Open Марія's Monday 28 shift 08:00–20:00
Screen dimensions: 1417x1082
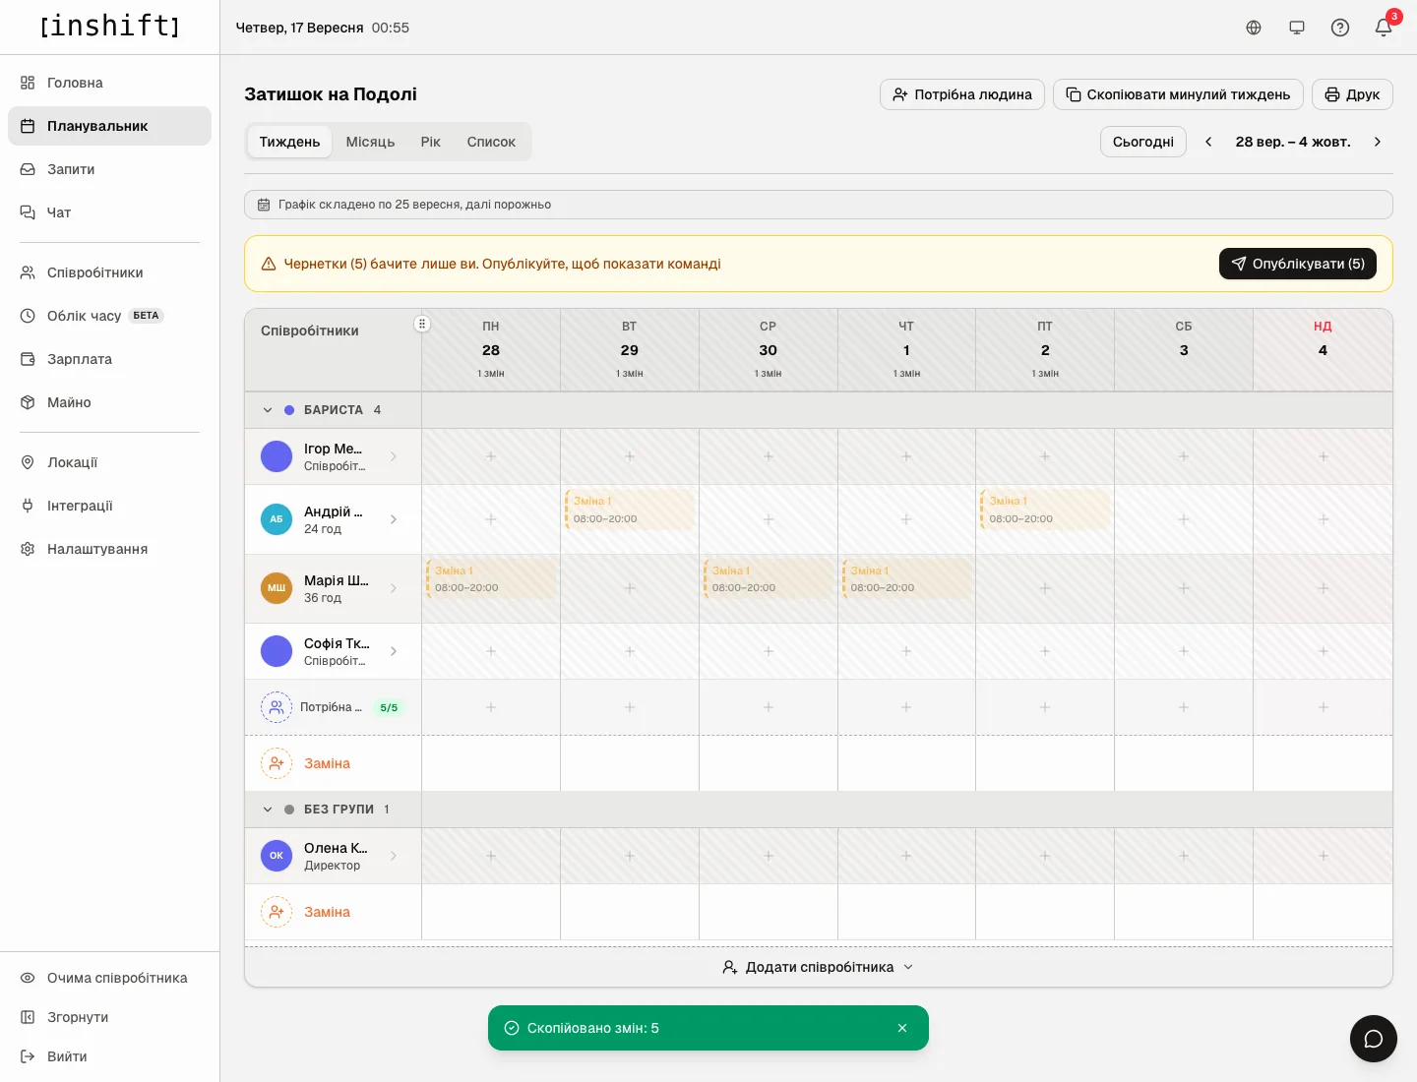(x=491, y=579)
